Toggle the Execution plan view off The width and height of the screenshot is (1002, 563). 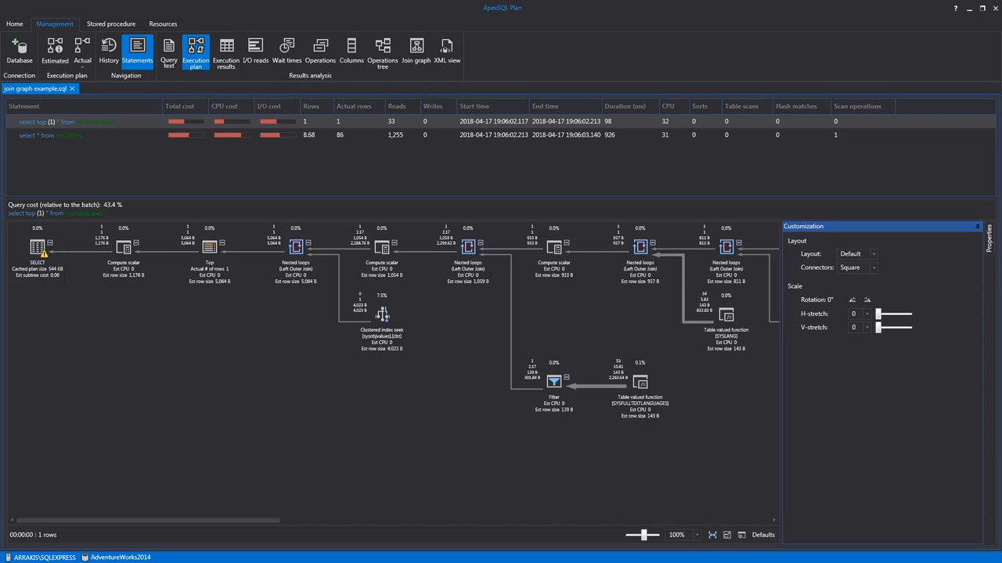[196, 49]
